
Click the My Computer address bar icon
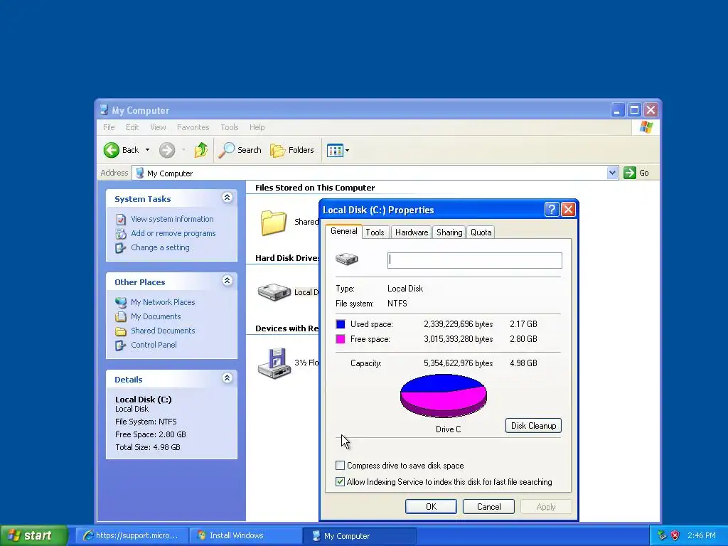coord(139,173)
